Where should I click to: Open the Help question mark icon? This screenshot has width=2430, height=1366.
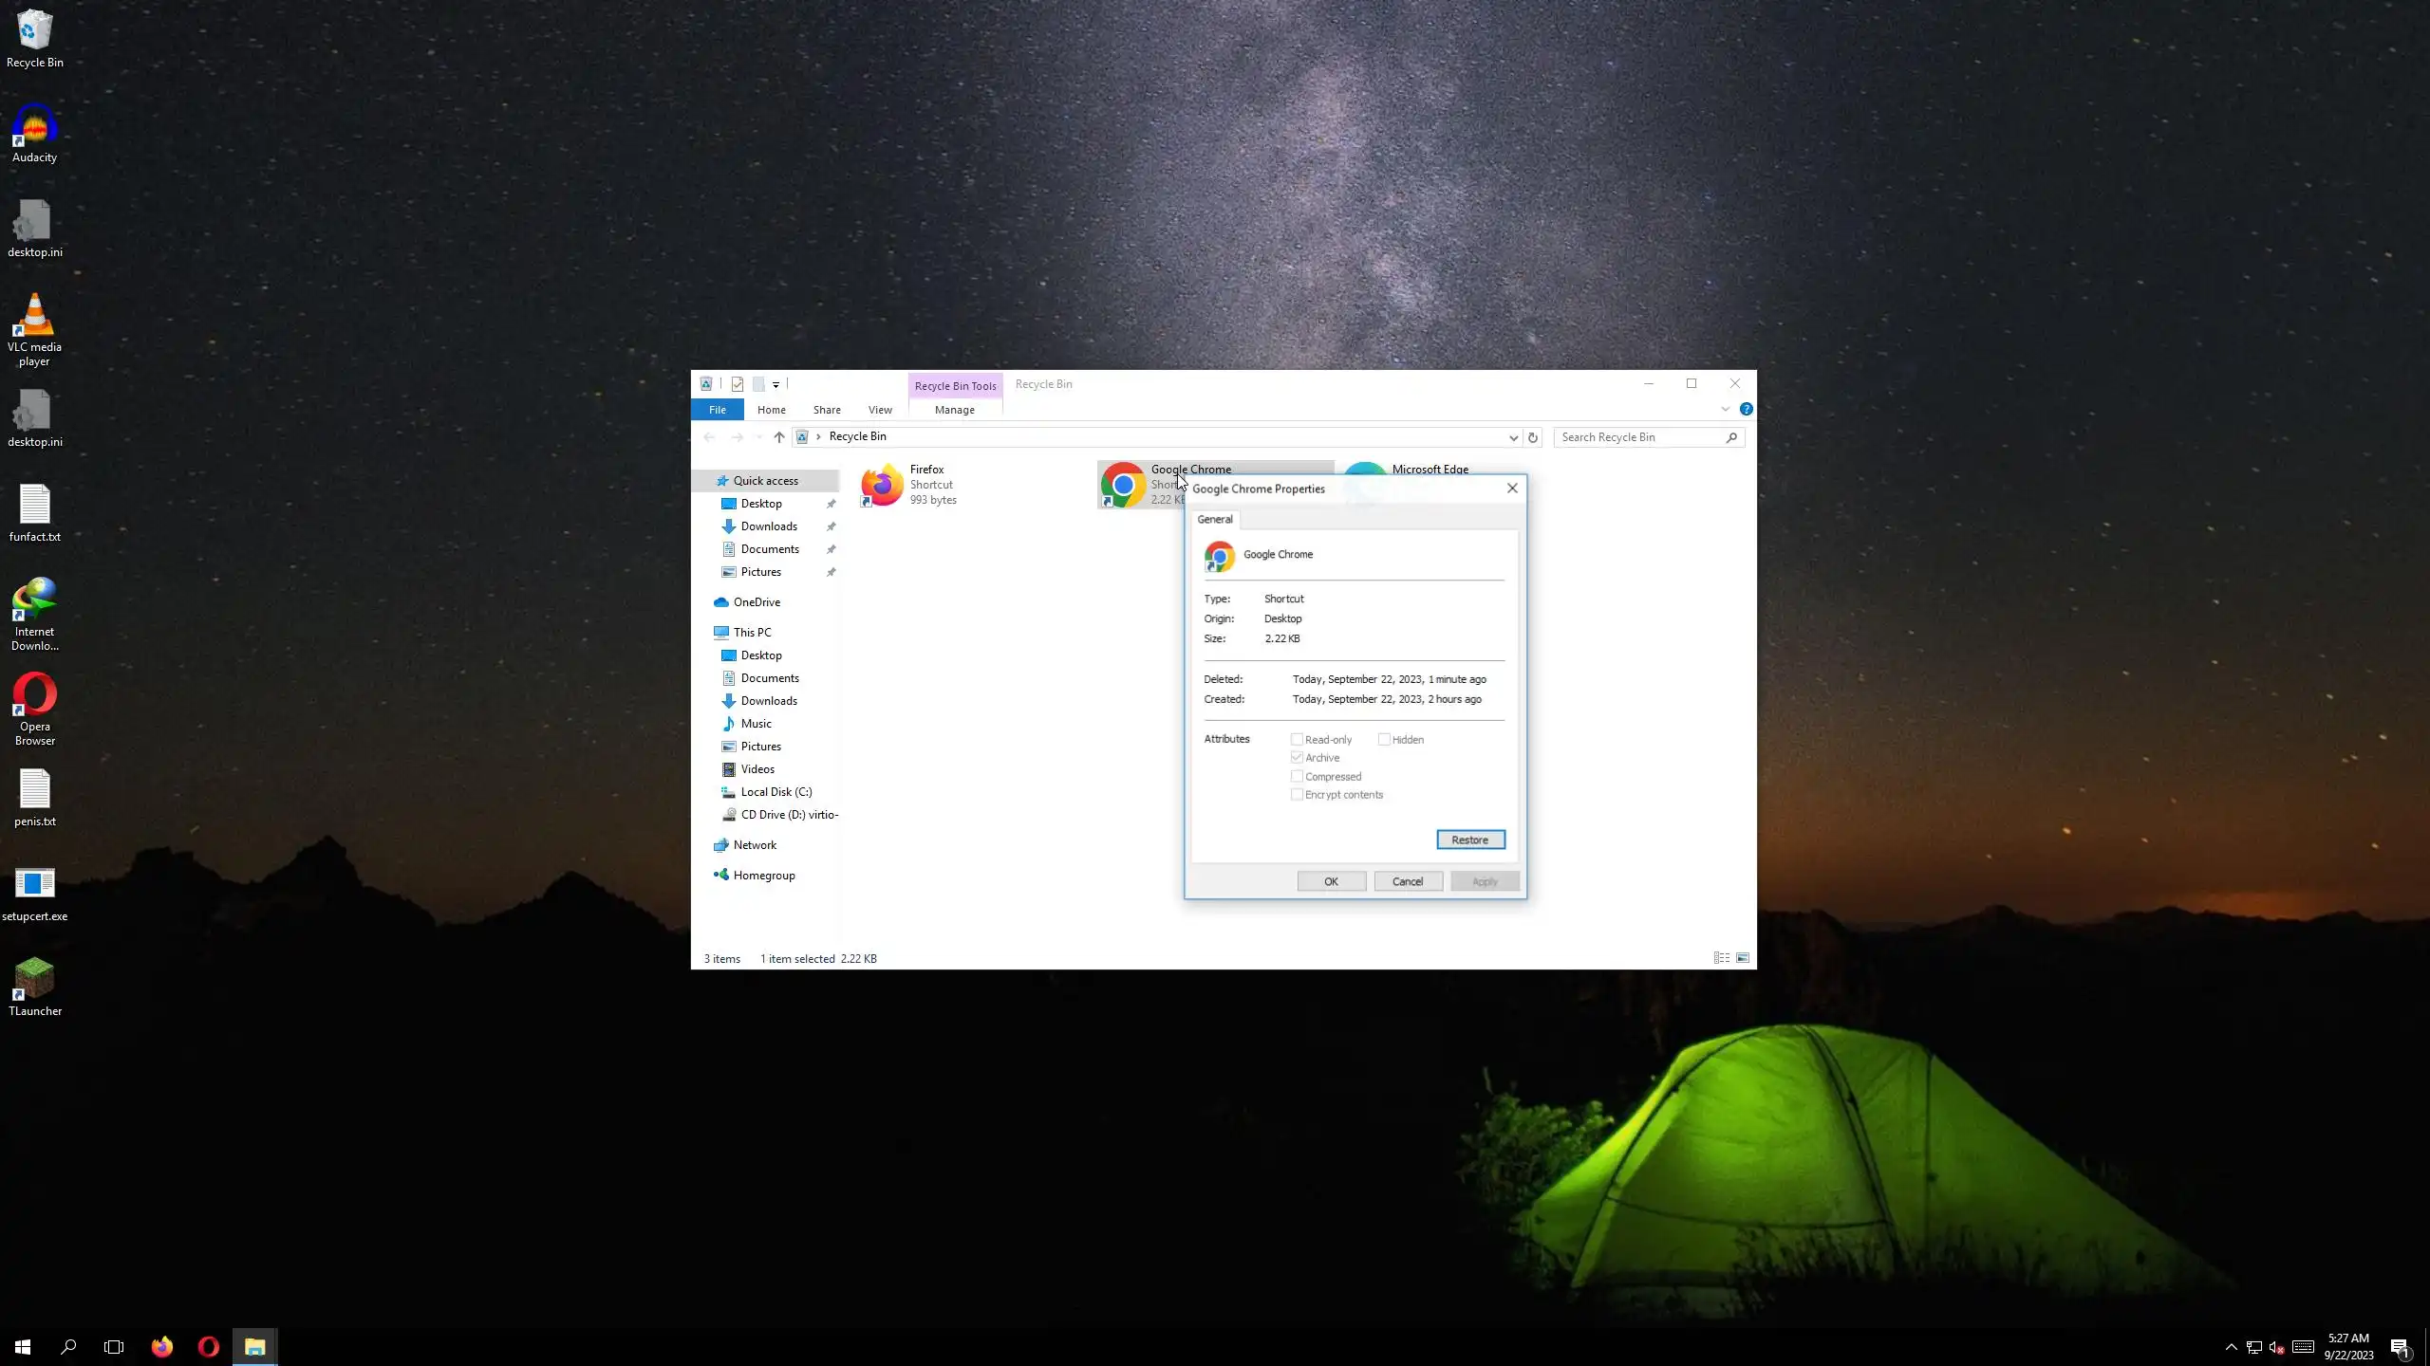click(1746, 409)
